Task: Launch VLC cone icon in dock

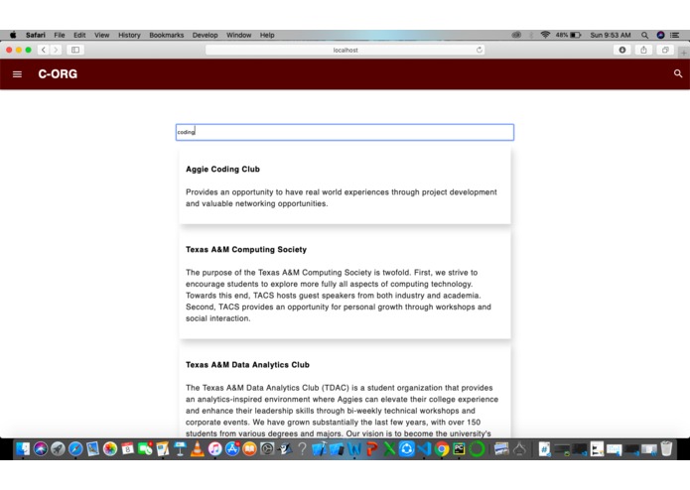Action: (198, 449)
